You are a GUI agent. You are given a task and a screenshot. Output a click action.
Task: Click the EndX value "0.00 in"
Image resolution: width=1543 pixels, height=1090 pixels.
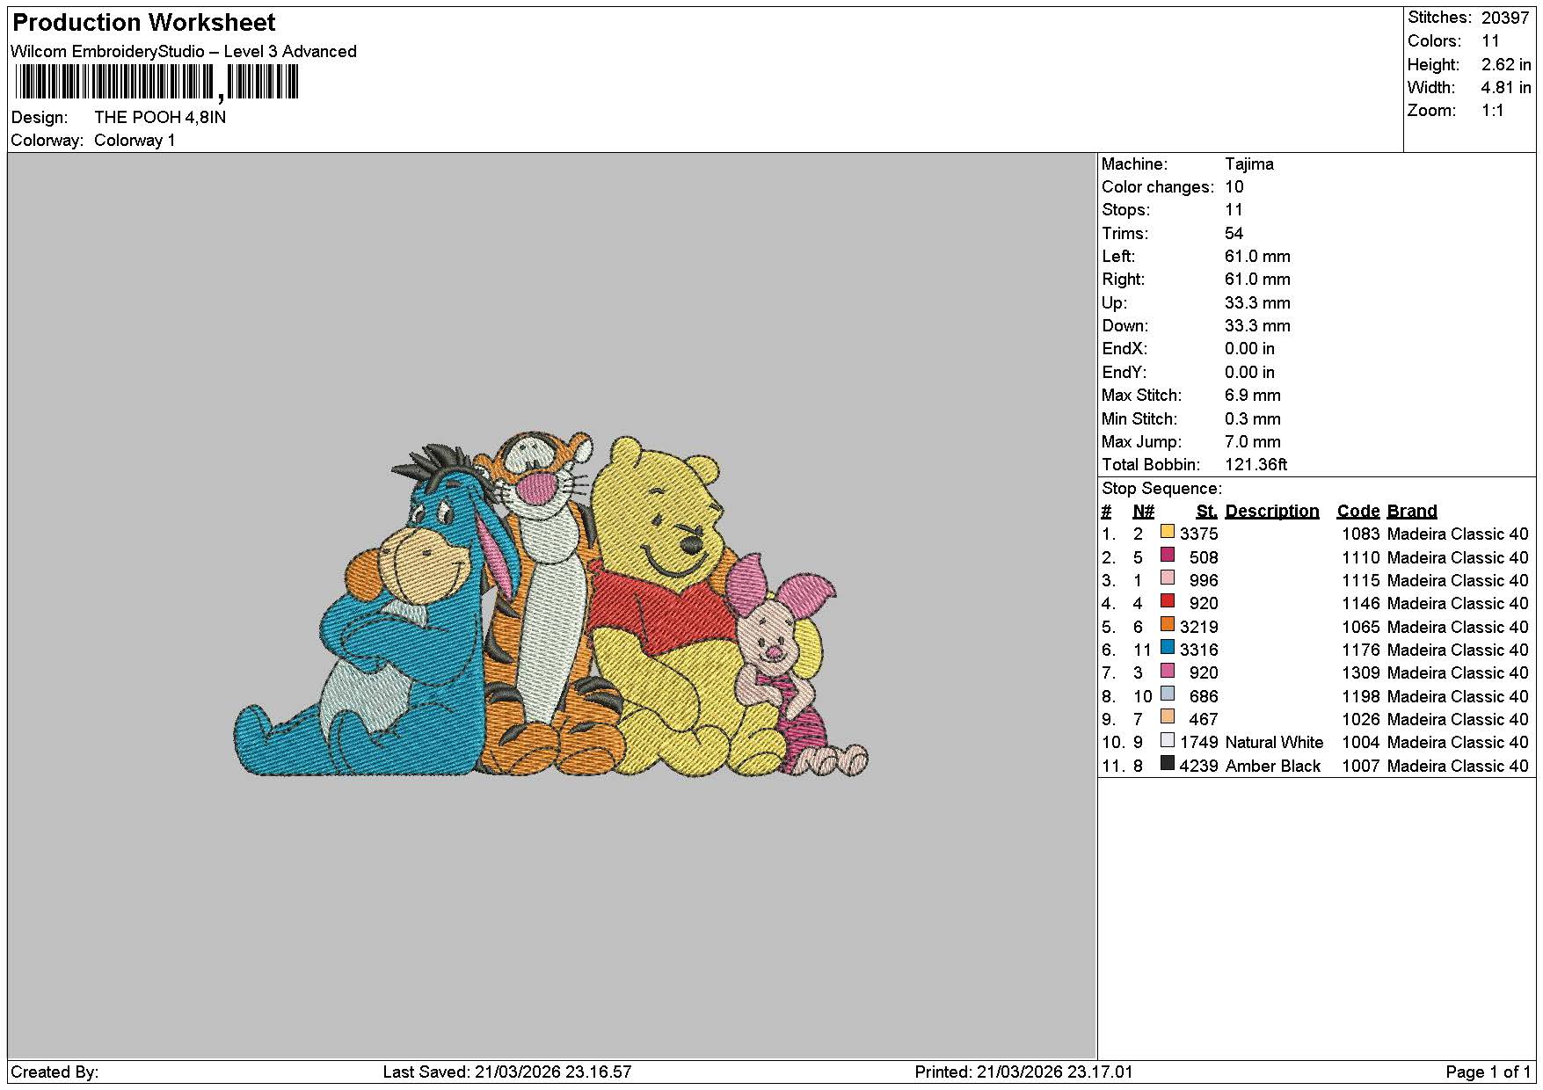click(x=1249, y=349)
